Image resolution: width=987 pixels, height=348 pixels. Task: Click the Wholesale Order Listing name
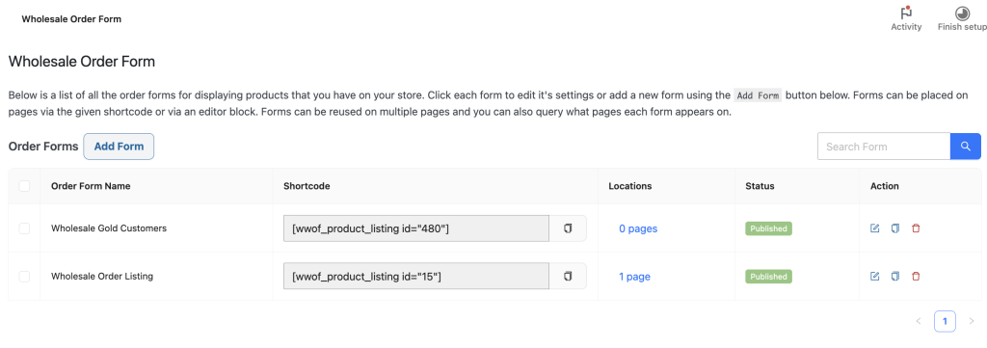click(102, 277)
